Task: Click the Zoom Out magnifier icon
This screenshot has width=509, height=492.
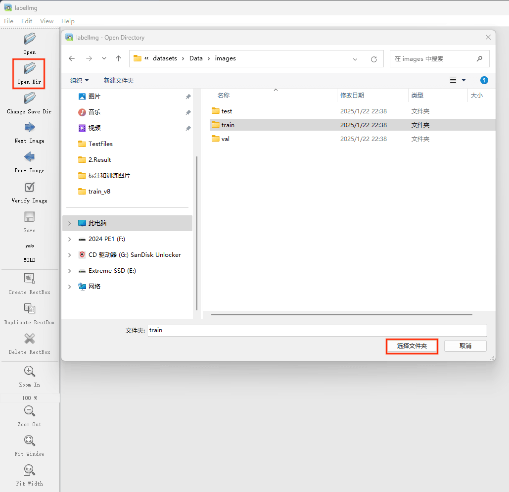Action: click(30, 411)
